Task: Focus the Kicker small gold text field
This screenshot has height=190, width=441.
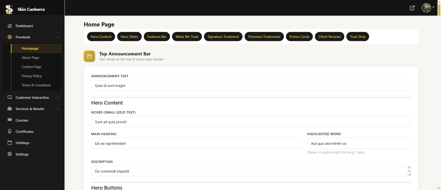Action: tap(251, 122)
